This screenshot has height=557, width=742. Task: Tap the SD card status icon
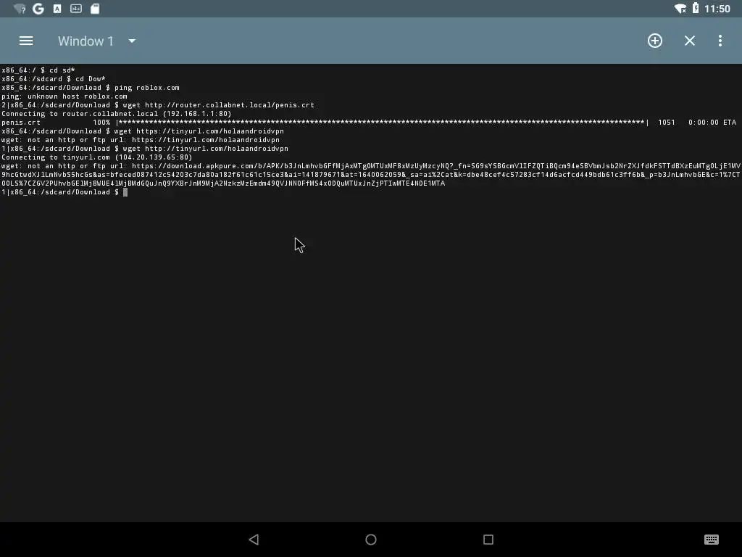point(95,9)
